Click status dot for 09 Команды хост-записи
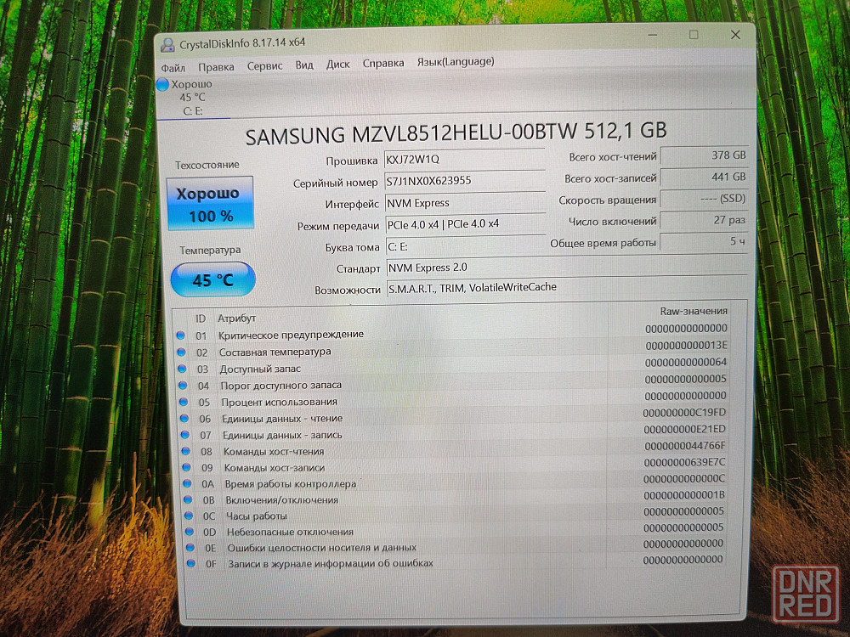The width and height of the screenshot is (850, 637). click(x=186, y=467)
